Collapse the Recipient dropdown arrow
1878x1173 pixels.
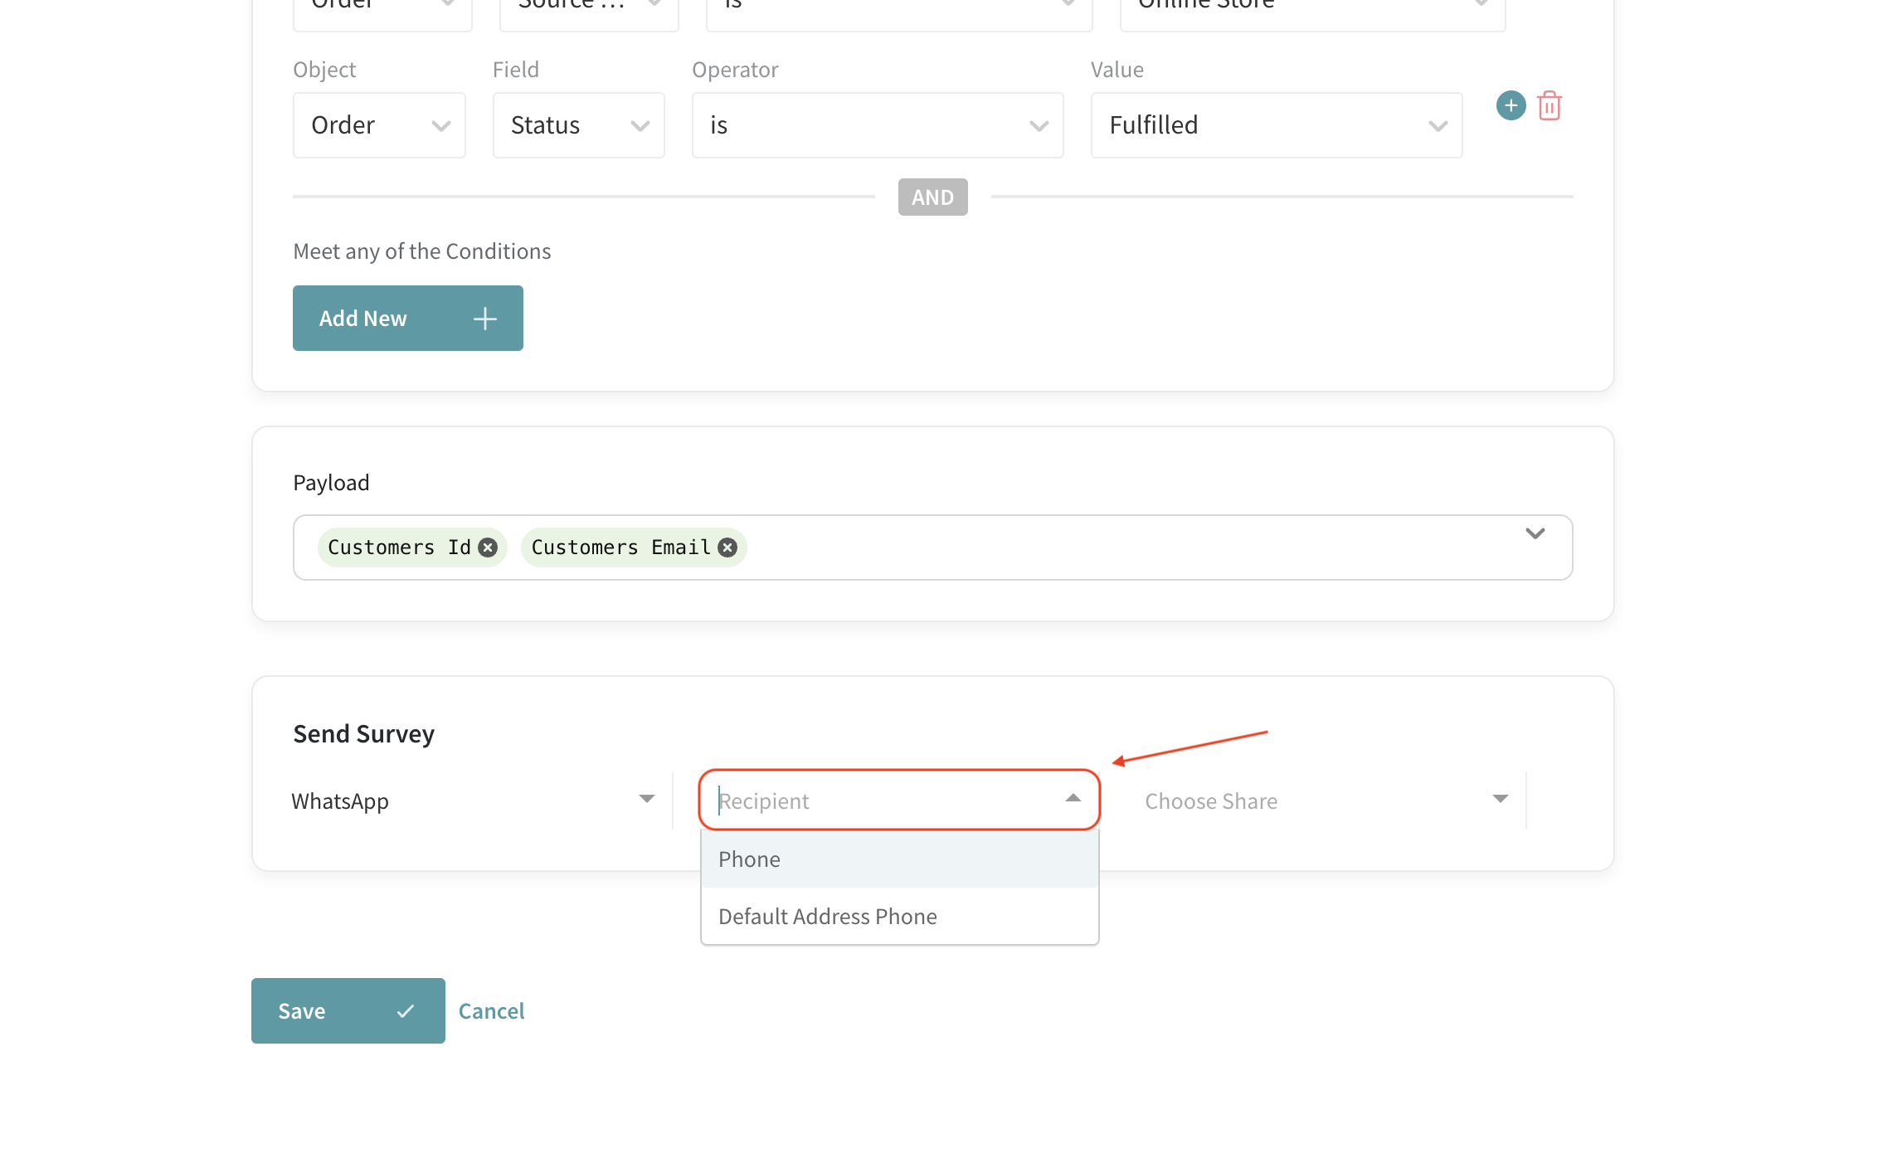(1073, 798)
